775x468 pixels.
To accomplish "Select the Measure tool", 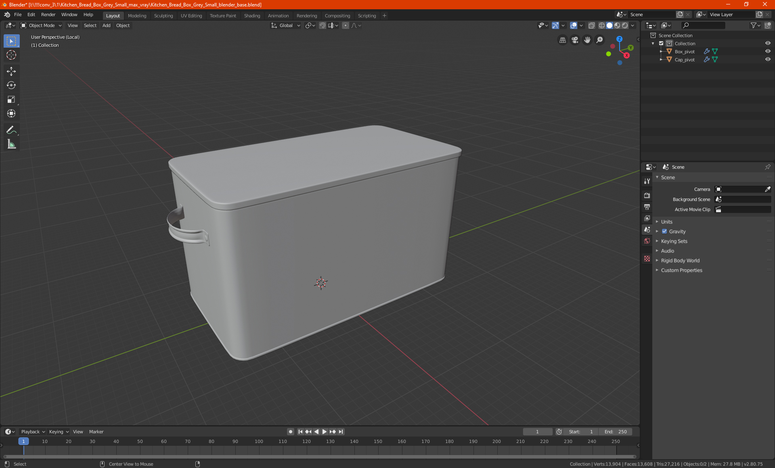I will 11,144.
